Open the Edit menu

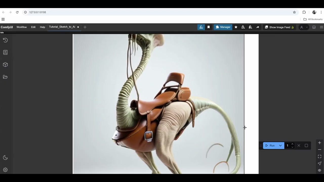pos(33,27)
